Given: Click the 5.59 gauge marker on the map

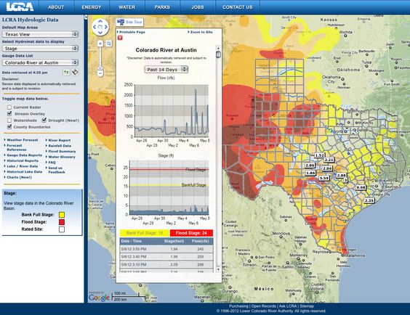Looking at the screenshot, I should (x=324, y=178).
